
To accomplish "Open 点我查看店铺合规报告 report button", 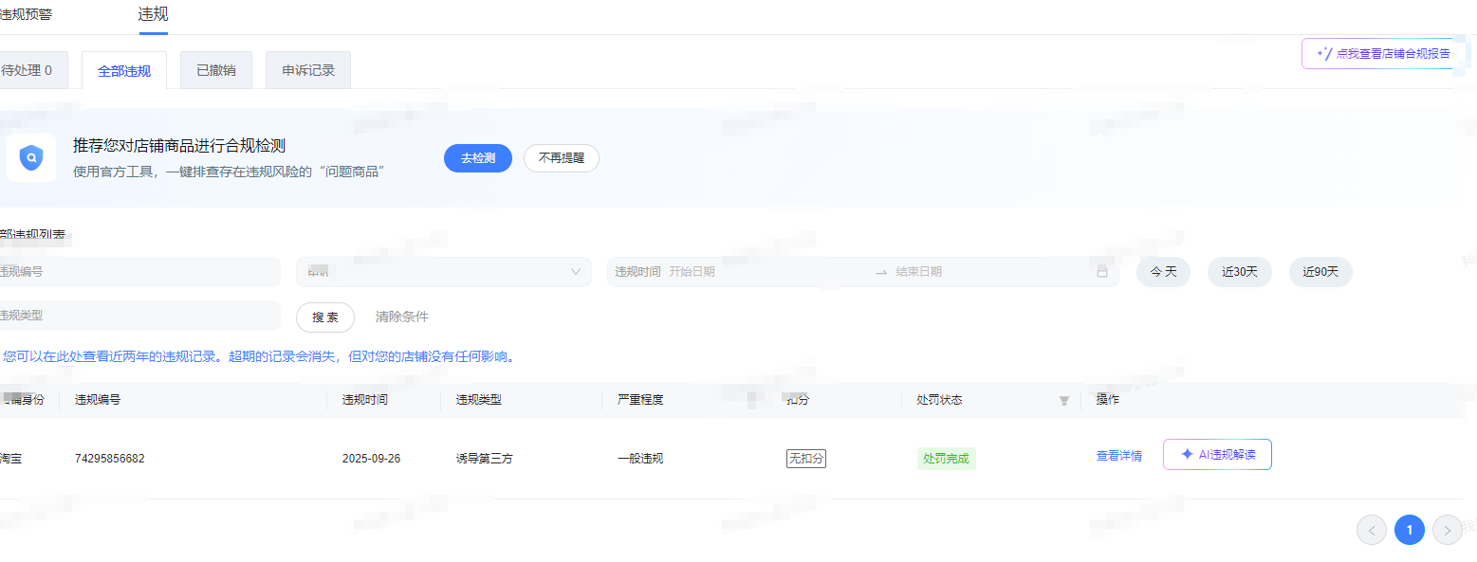I will [1384, 54].
